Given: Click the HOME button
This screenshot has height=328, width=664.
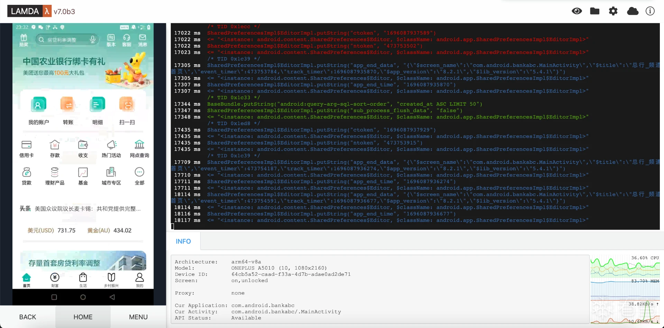Looking at the screenshot, I should (83, 317).
